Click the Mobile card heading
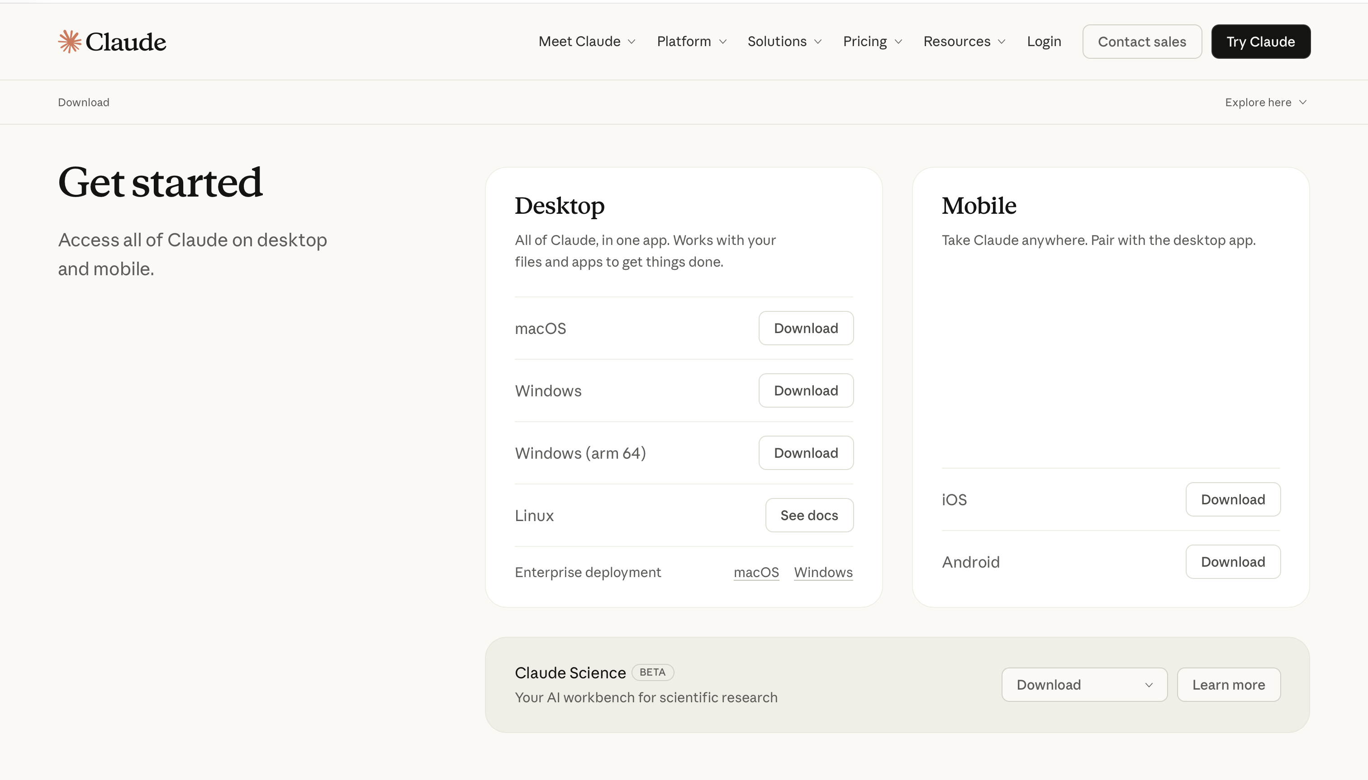The width and height of the screenshot is (1368, 780). click(978, 206)
